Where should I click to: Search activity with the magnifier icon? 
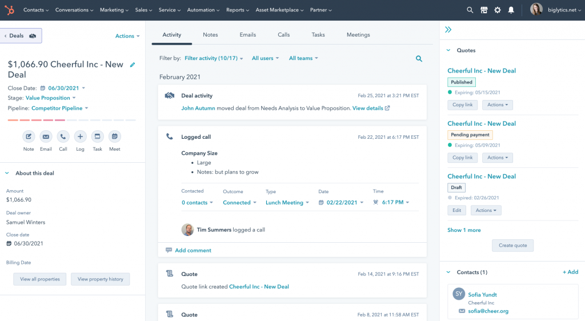419,58
